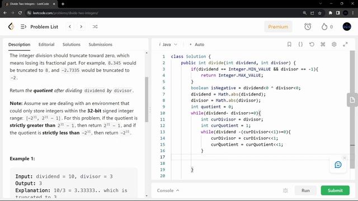
Task: Open browser side panel icon
Action: 338,13
